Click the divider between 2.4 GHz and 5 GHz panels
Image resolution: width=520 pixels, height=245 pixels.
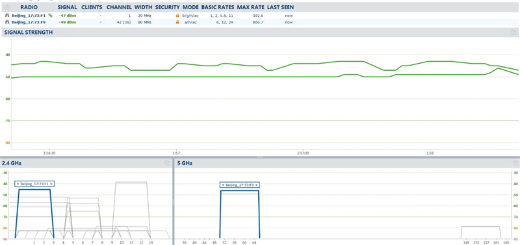click(x=173, y=201)
